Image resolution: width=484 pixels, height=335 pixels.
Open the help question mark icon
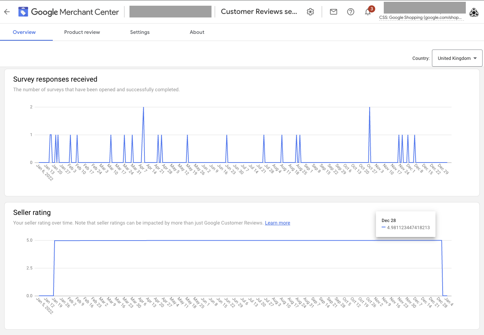click(351, 11)
